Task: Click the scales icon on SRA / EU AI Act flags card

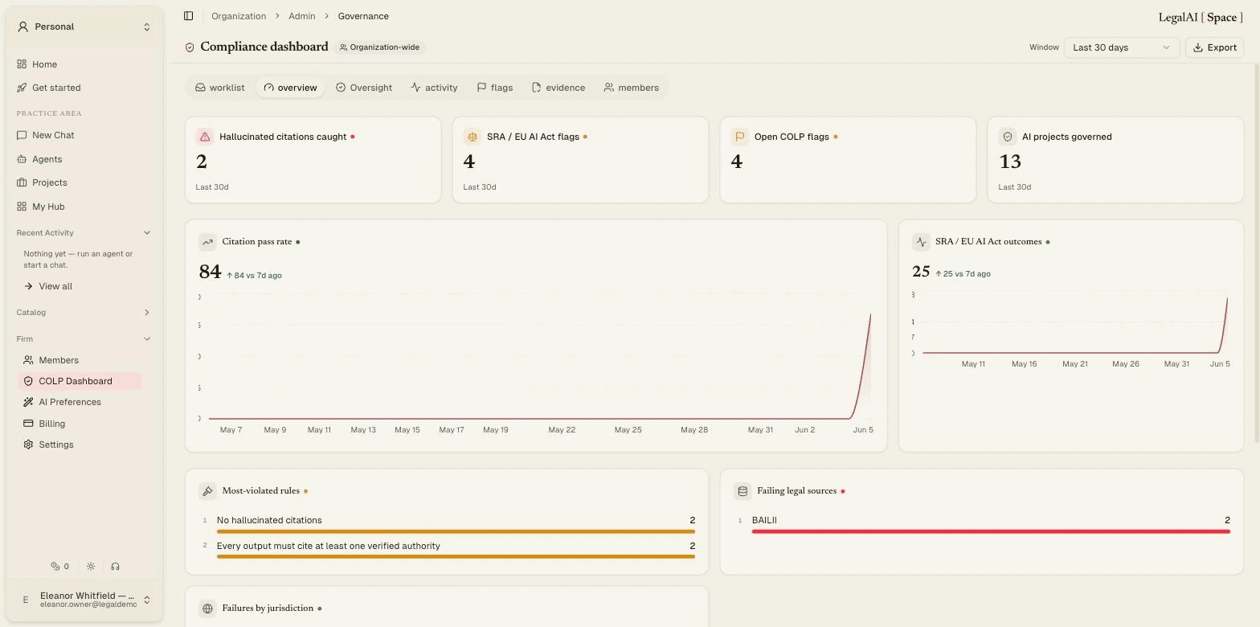Action: click(x=472, y=137)
